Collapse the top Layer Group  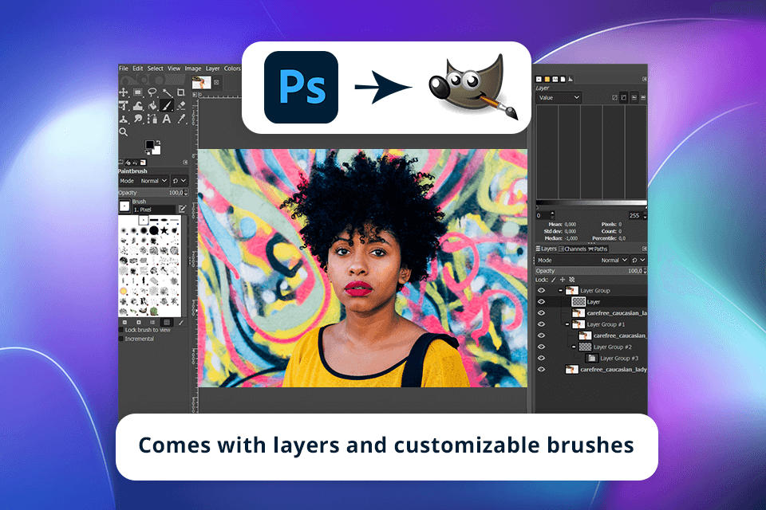[x=560, y=290]
